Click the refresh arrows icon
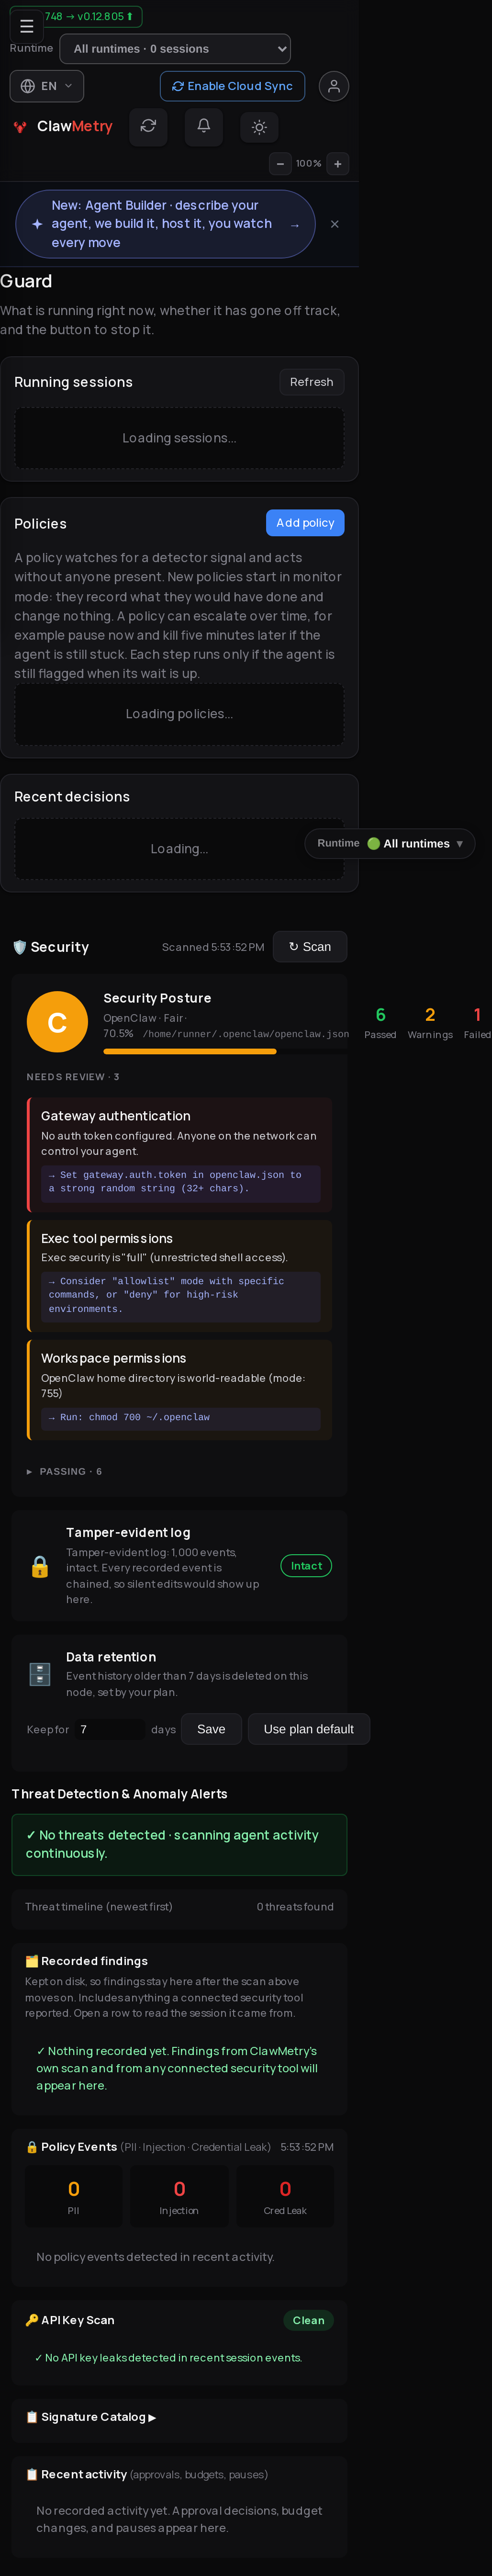 tap(148, 127)
